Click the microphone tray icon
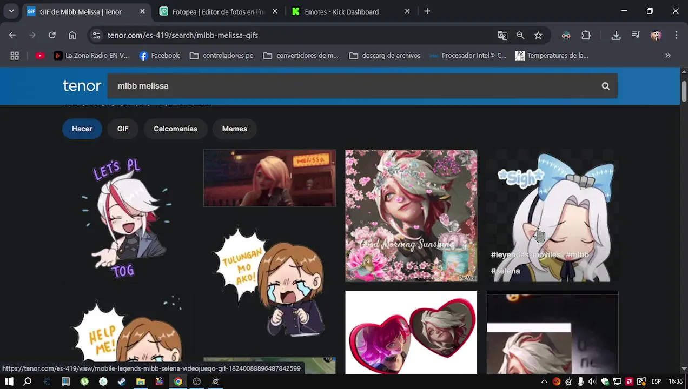This screenshot has width=688, height=389. [x=580, y=381]
